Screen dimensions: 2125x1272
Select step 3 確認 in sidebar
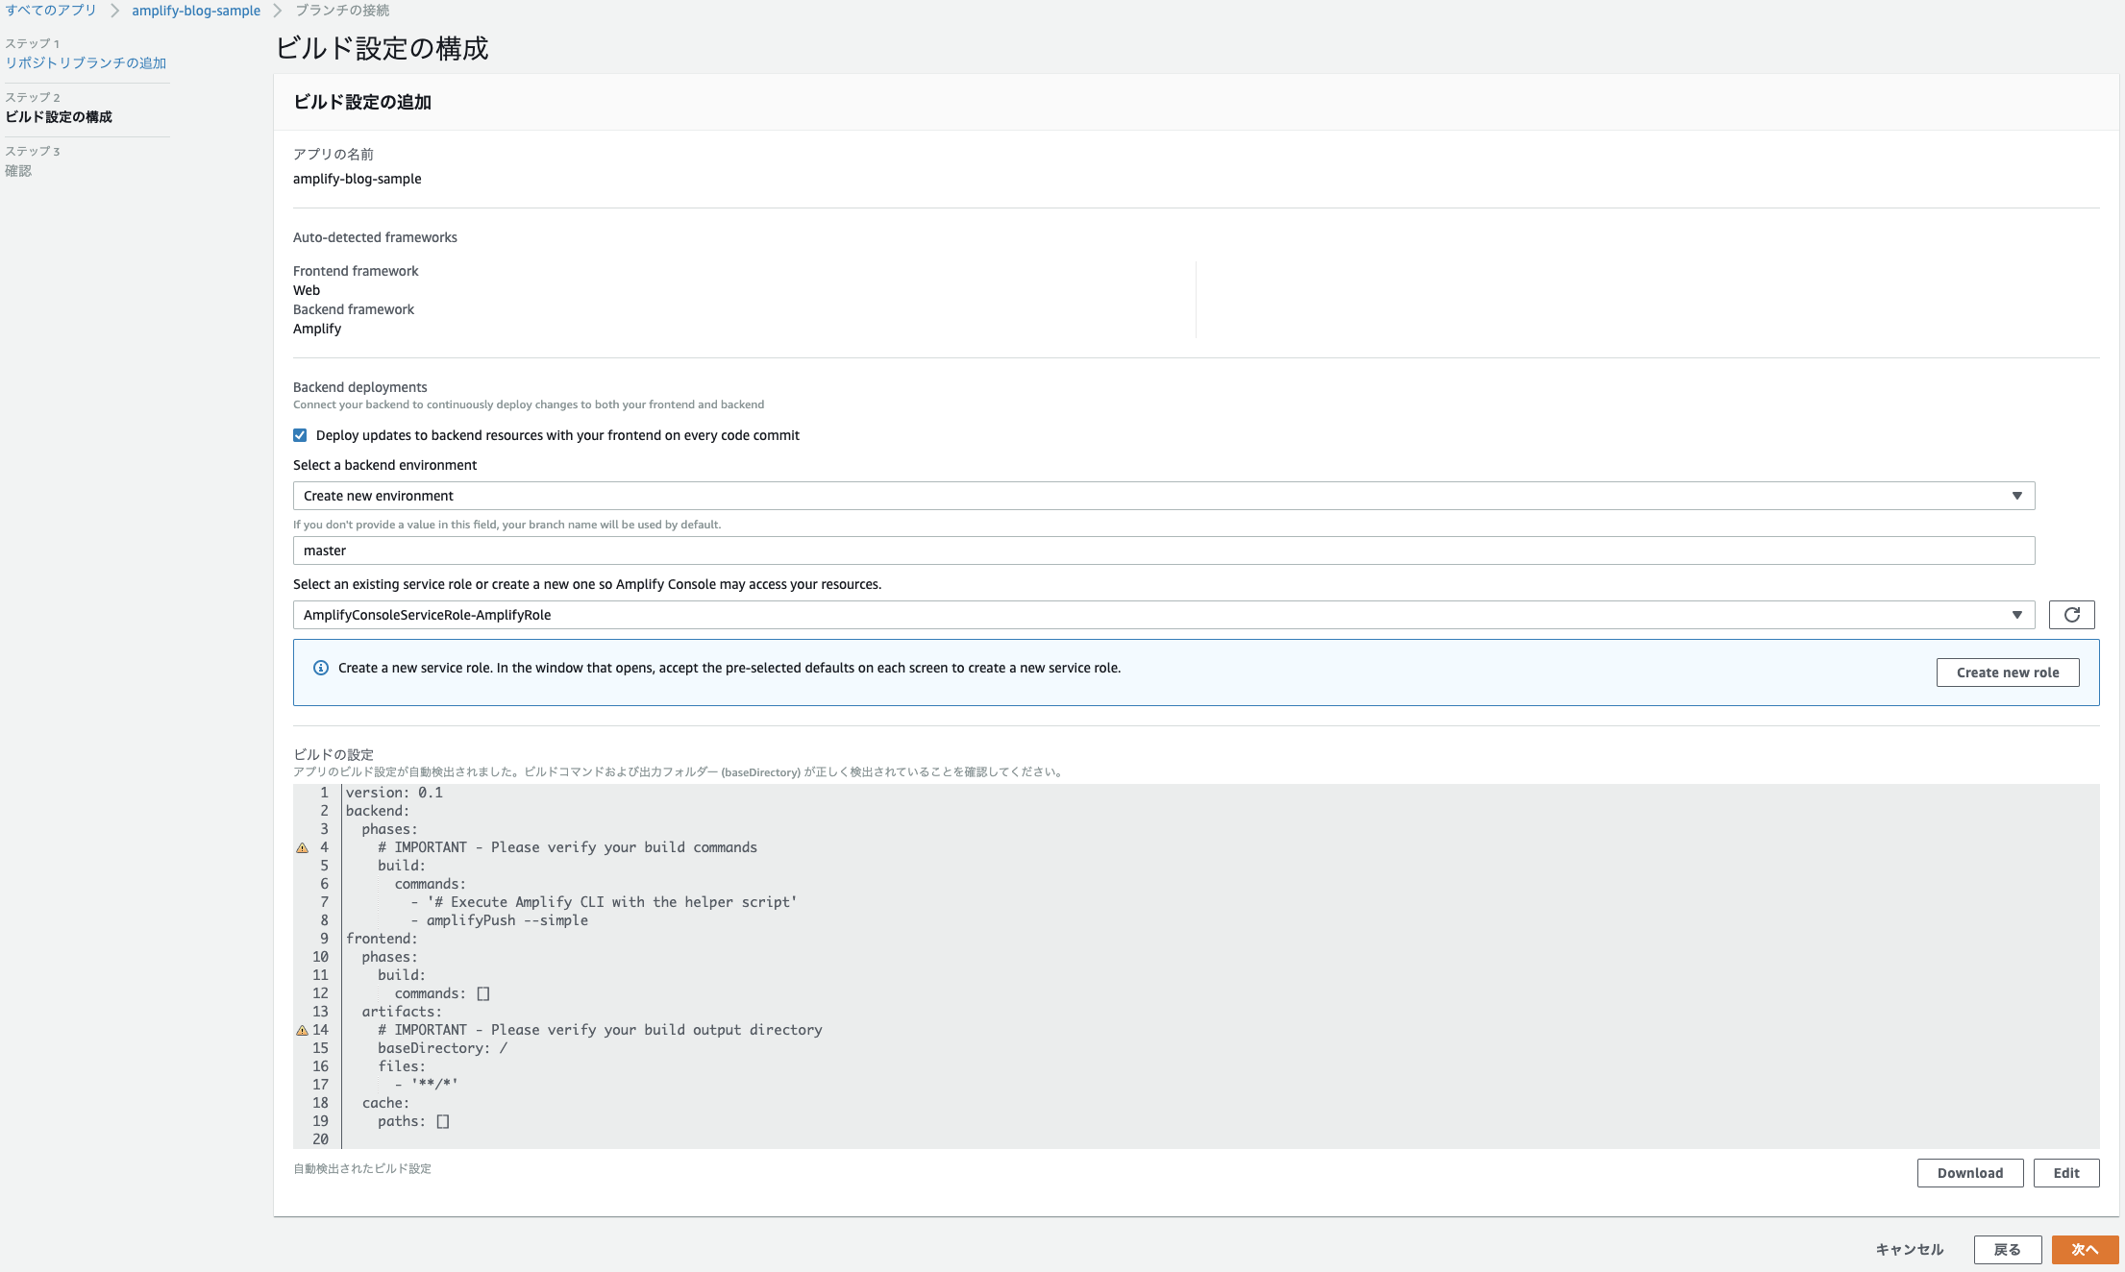pyautogui.click(x=18, y=170)
